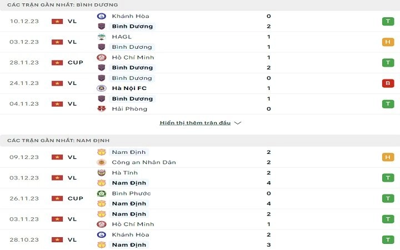Open the Công an Nhân Dân team link

144,162
